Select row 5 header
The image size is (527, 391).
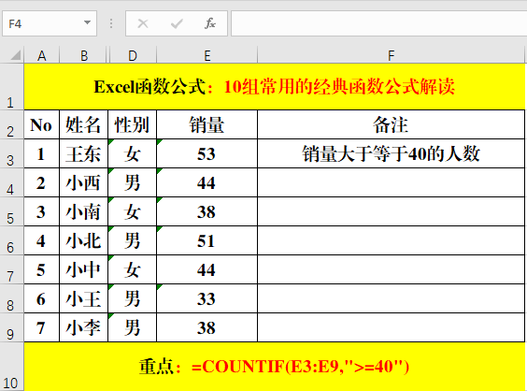pyautogui.click(x=12, y=211)
